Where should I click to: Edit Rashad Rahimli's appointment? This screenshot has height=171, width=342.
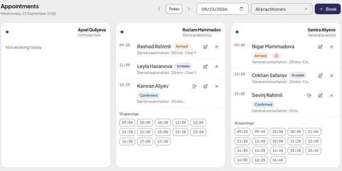[x=205, y=47]
